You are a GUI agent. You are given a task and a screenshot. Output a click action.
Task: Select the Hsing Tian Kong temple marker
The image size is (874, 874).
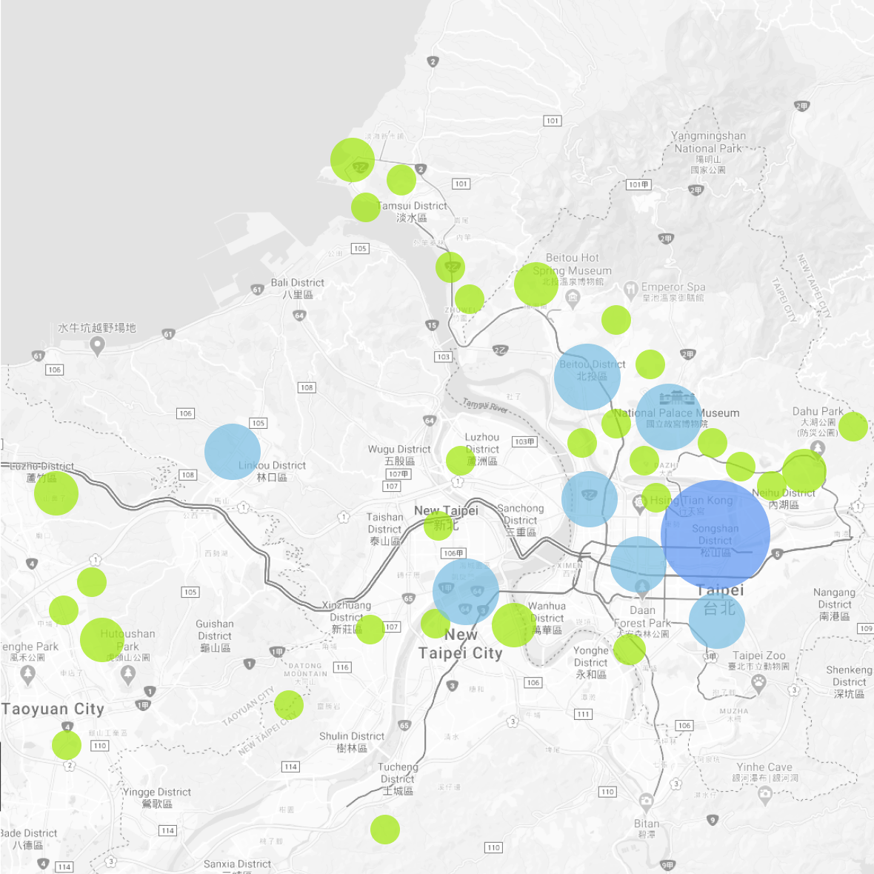640,504
